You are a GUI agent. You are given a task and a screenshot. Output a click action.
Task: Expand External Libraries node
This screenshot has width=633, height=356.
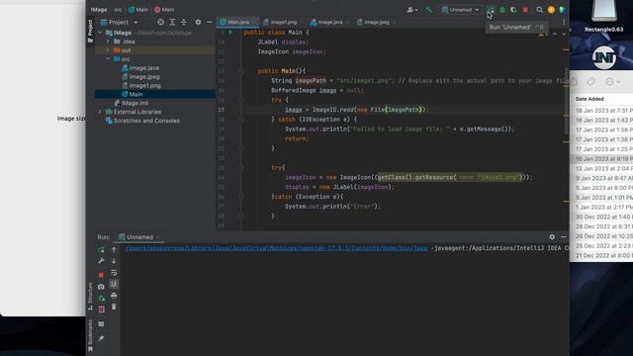coord(100,112)
